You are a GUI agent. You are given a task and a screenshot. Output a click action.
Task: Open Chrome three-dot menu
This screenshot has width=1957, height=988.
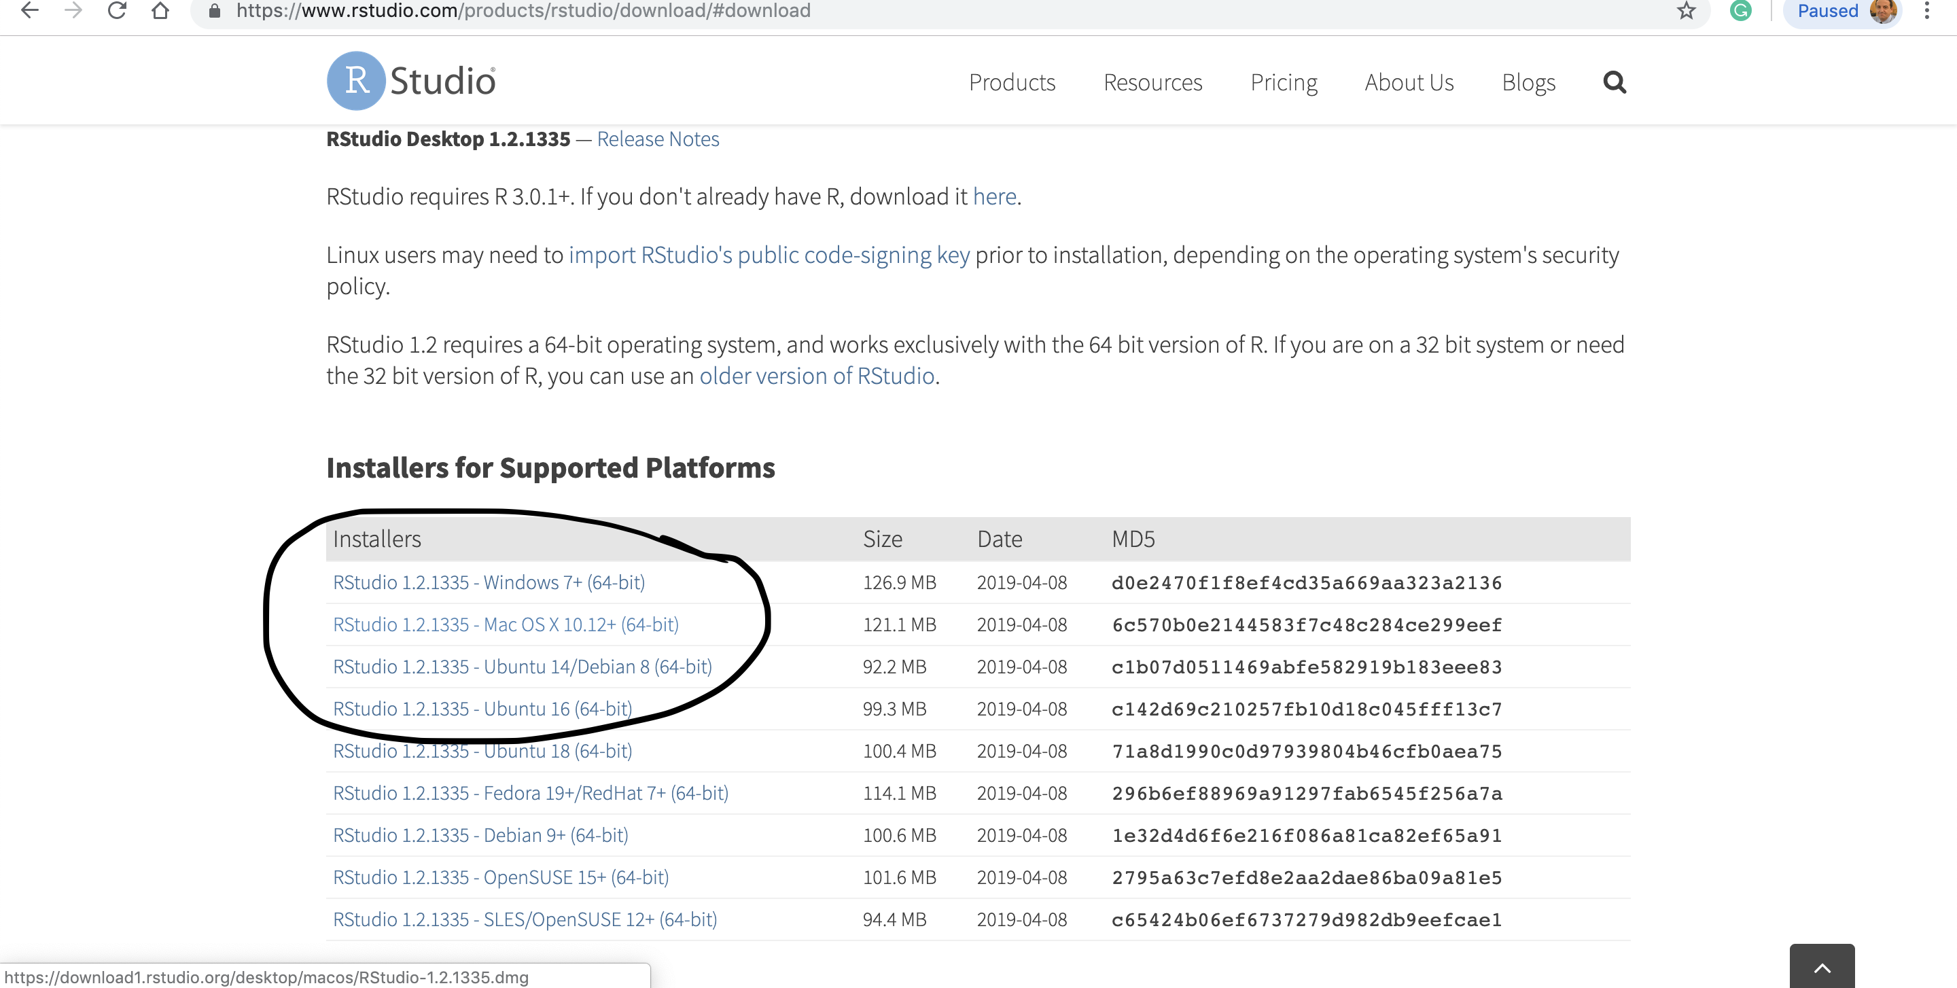(x=1926, y=11)
